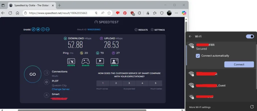
Task: Open the RESULTS page
Action: point(141,30)
